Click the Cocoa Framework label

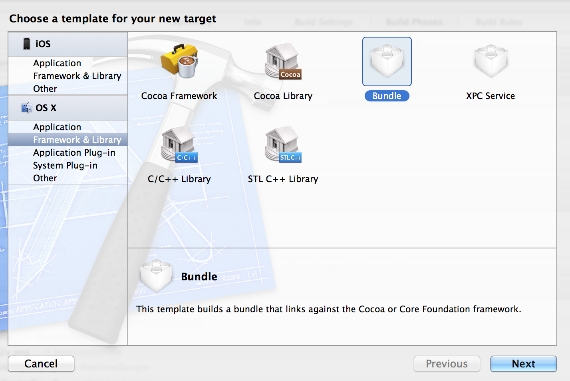179,96
